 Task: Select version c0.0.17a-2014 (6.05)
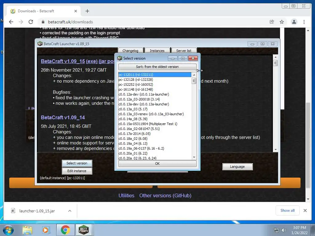tap(155, 134)
